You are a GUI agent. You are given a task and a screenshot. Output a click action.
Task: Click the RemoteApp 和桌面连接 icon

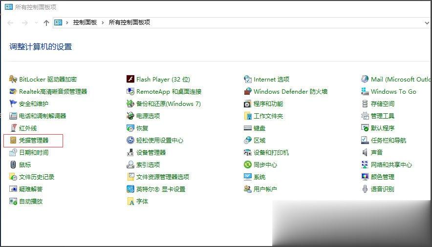[x=130, y=91]
